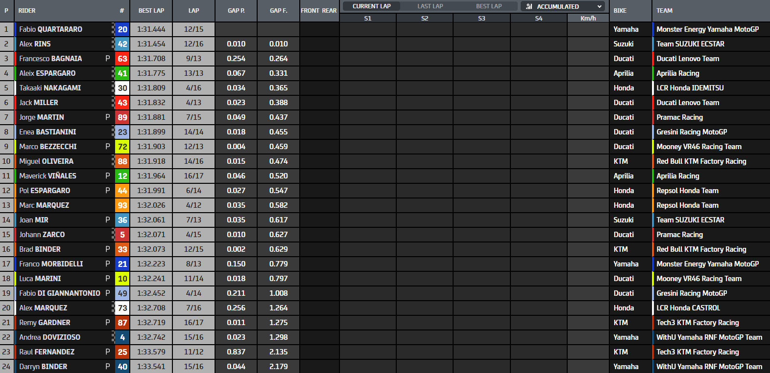The width and height of the screenshot is (770, 373).
Task: Switch to BEST LAP tab beside LAST LAP
Action: coord(489,6)
